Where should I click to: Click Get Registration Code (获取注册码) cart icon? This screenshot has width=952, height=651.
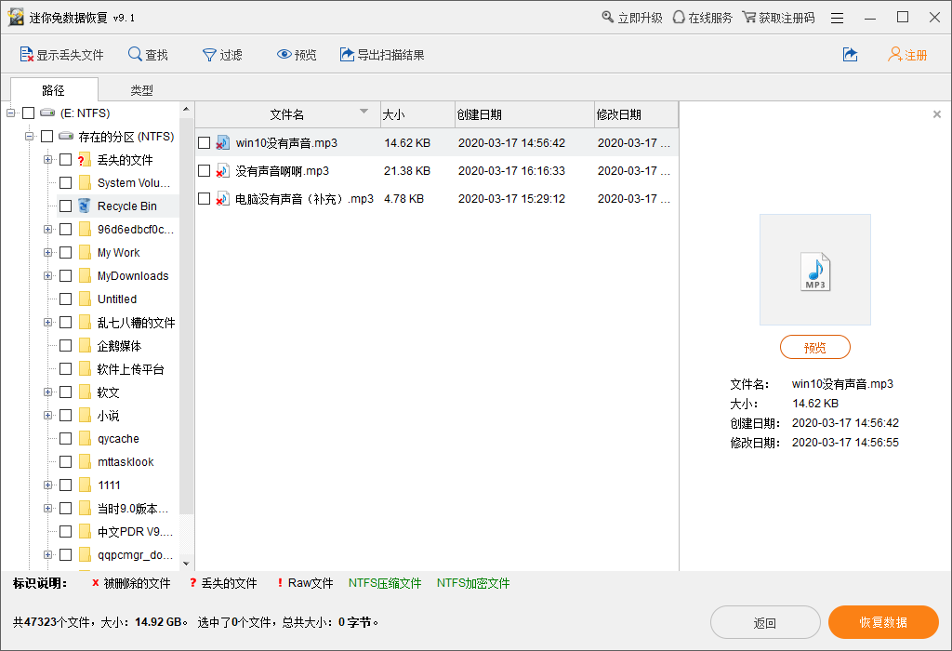[x=749, y=17]
